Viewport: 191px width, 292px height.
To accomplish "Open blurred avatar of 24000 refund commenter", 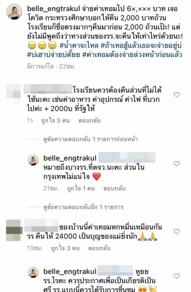I will pyautogui.click(x=14, y=230).
